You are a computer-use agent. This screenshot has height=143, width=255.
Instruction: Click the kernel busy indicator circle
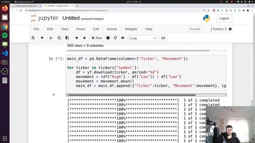coord(230,29)
